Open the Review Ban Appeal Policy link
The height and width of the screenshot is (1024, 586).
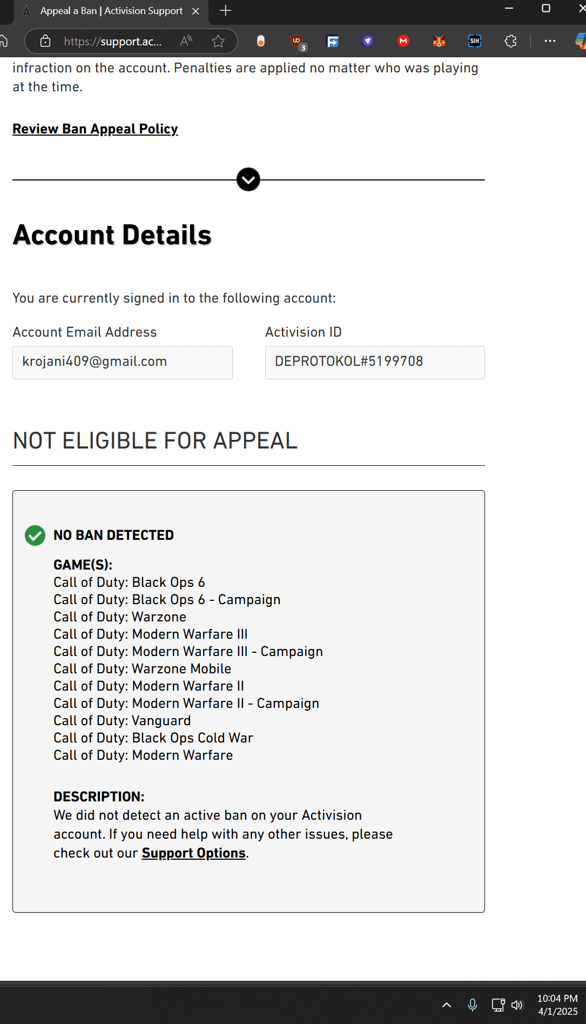tap(95, 129)
